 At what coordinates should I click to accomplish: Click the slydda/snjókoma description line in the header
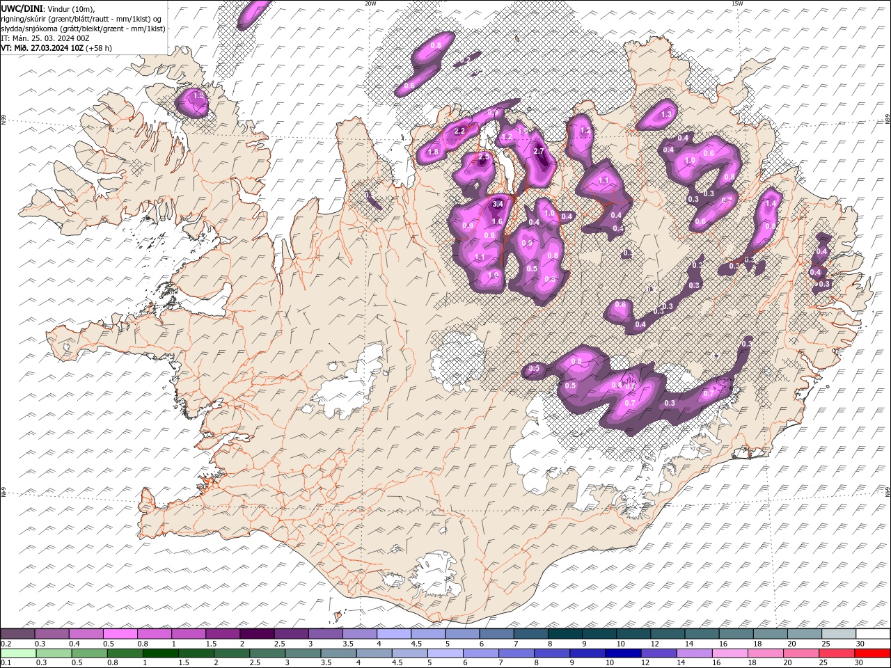(83, 29)
